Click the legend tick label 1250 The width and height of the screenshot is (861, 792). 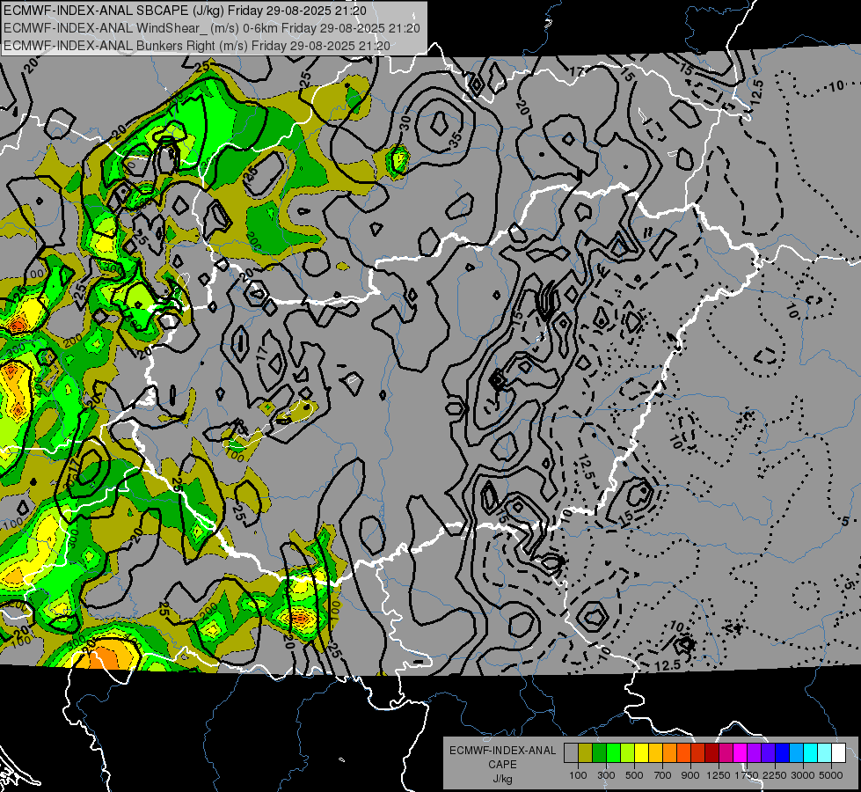(719, 775)
